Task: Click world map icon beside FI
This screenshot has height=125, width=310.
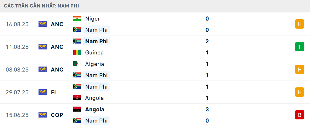Action: tap(43, 92)
